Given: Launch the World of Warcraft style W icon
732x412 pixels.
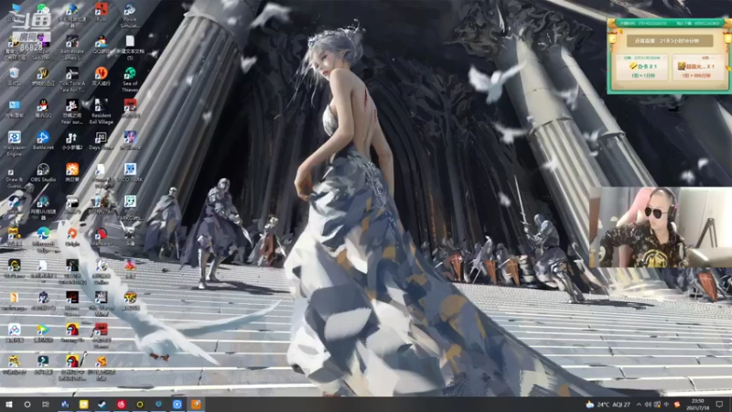Looking at the screenshot, I should 43,73.
